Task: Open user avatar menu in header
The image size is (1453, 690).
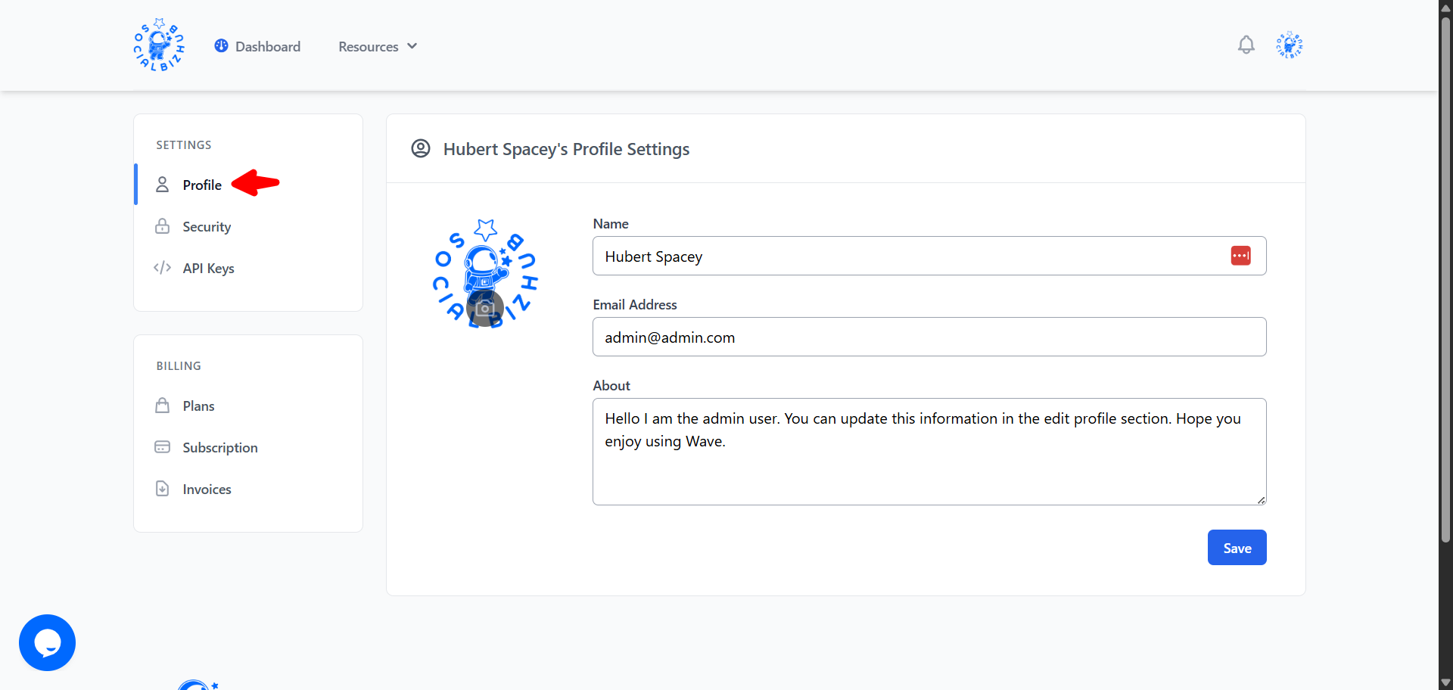Action: (1289, 45)
